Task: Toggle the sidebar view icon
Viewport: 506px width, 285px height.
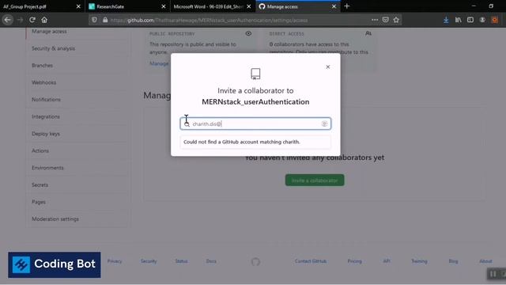Action: coord(470,20)
